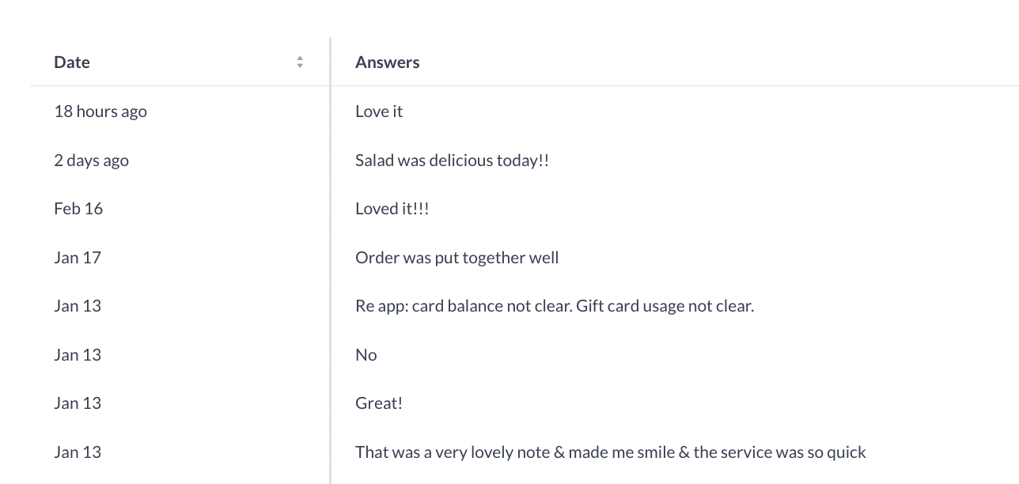Open 'Order was put together well' response
Screen dimensions: 1019x484
coord(457,258)
